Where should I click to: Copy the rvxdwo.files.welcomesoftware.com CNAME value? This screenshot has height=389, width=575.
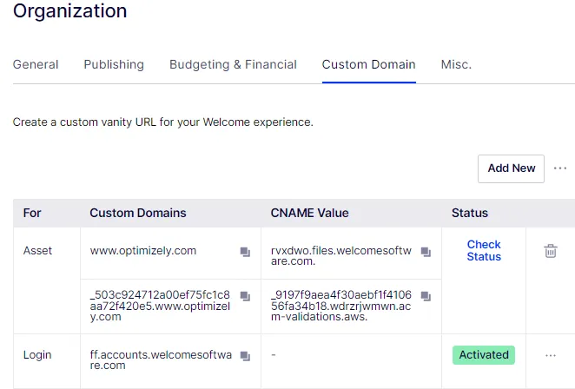point(426,252)
